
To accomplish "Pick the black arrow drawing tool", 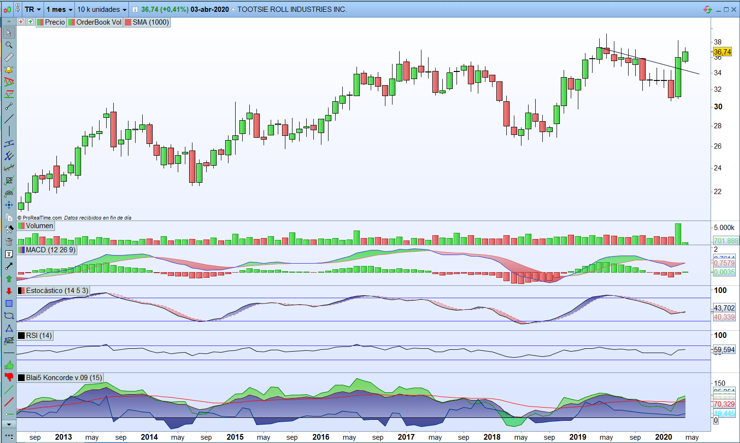I will [x=9, y=266].
